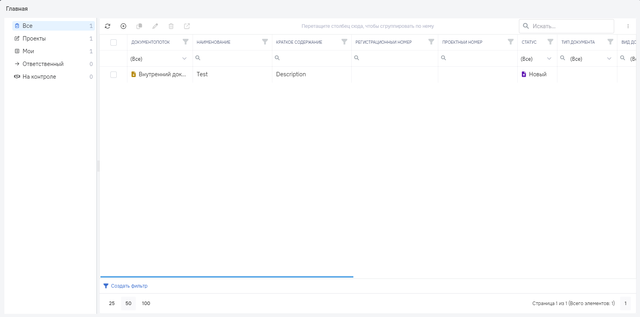The image size is (640, 317).
Task: Click the vertical sidebar splitter handle
Action: point(98,166)
